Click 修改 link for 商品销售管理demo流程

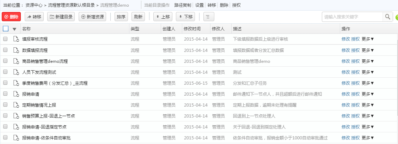[x=345, y=61]
